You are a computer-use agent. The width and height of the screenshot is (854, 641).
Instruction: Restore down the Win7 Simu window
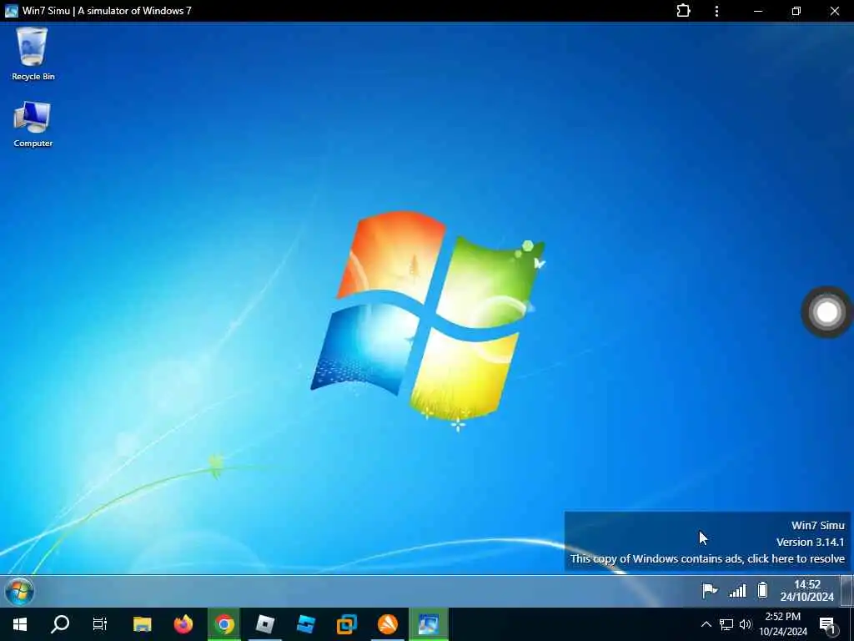tap(796, 11)
